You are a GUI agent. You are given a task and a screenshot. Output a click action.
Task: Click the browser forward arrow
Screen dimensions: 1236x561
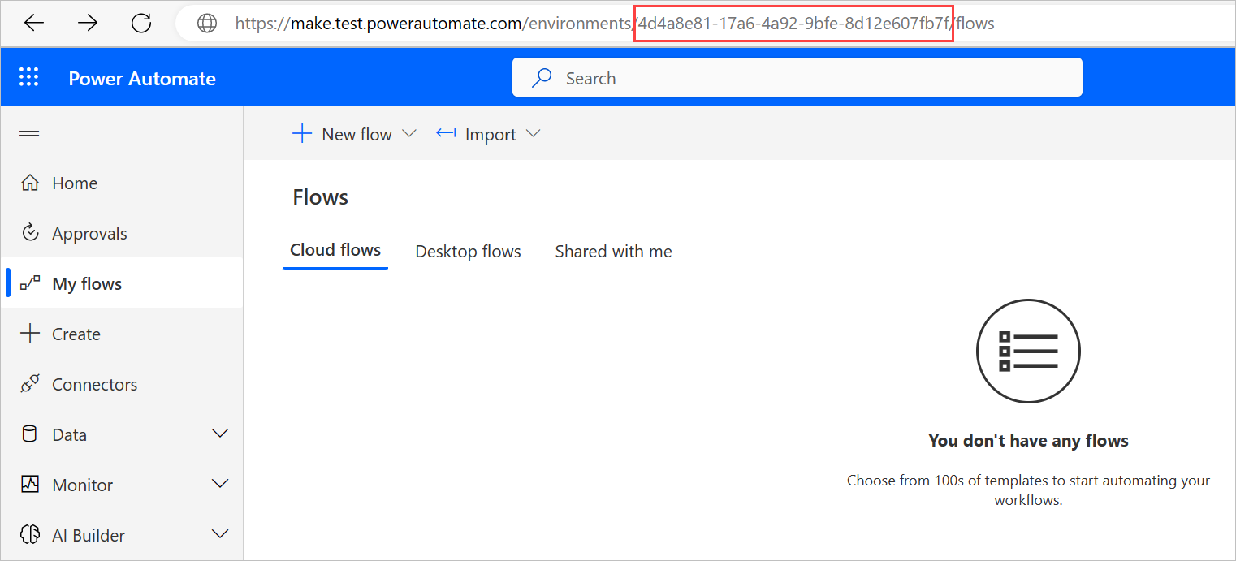(88, 24)
